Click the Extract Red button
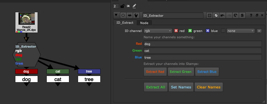This screenshot has width=267, height=104. coord(155,72)
